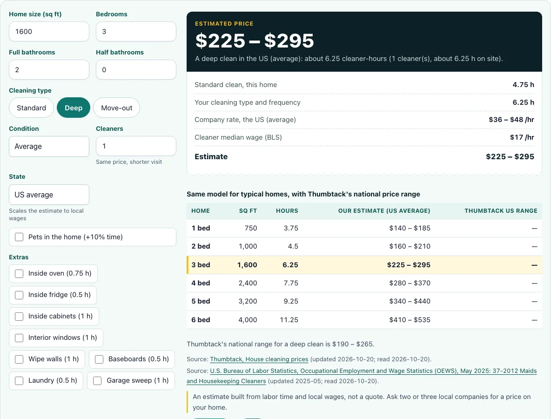Check the Inside oven extra
The width and height of the screenshot is (551, 419).
tap(19, 273)
